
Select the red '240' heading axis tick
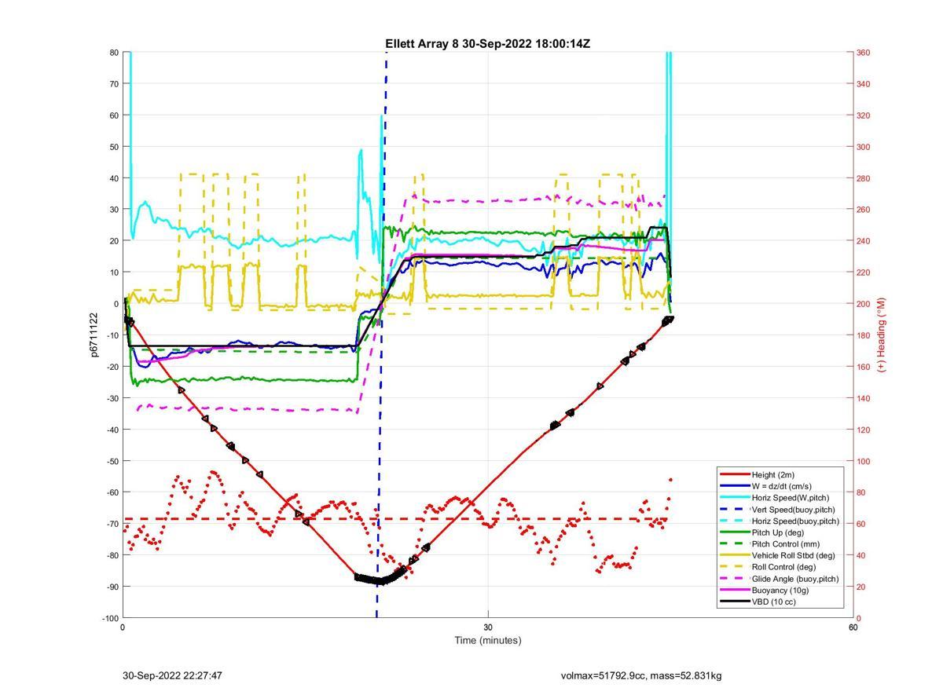point(863,241)
